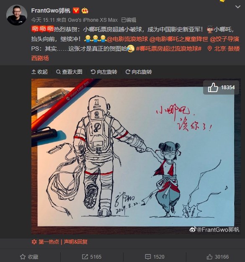Click the 北京·鼓楼 location pin link
Image resolution: width=245 pixels, height=262 pixels.
point(223,49)
